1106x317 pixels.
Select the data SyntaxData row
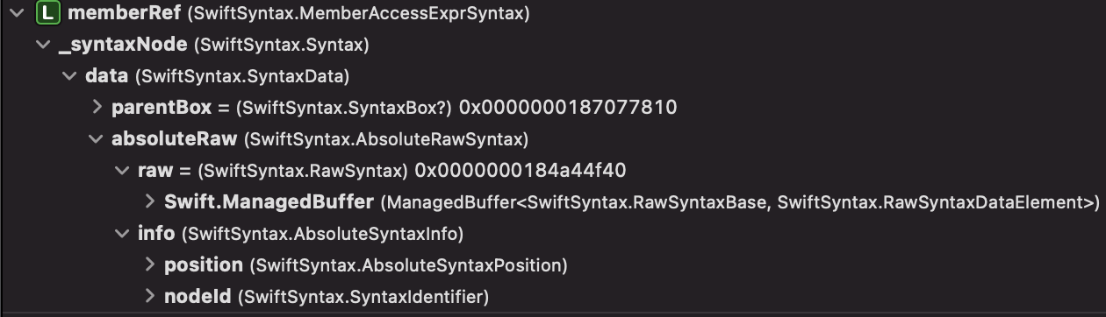click(x=553, y=76)
